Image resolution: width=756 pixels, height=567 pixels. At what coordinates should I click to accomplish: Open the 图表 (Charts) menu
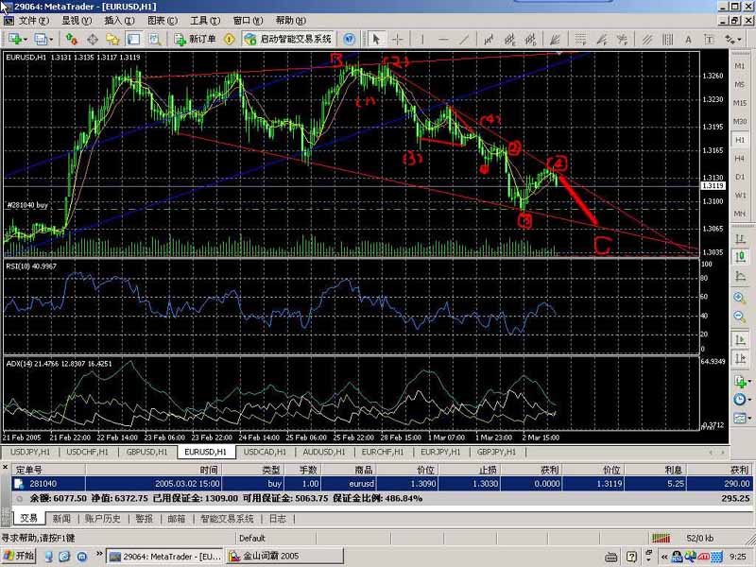[162, 20]
